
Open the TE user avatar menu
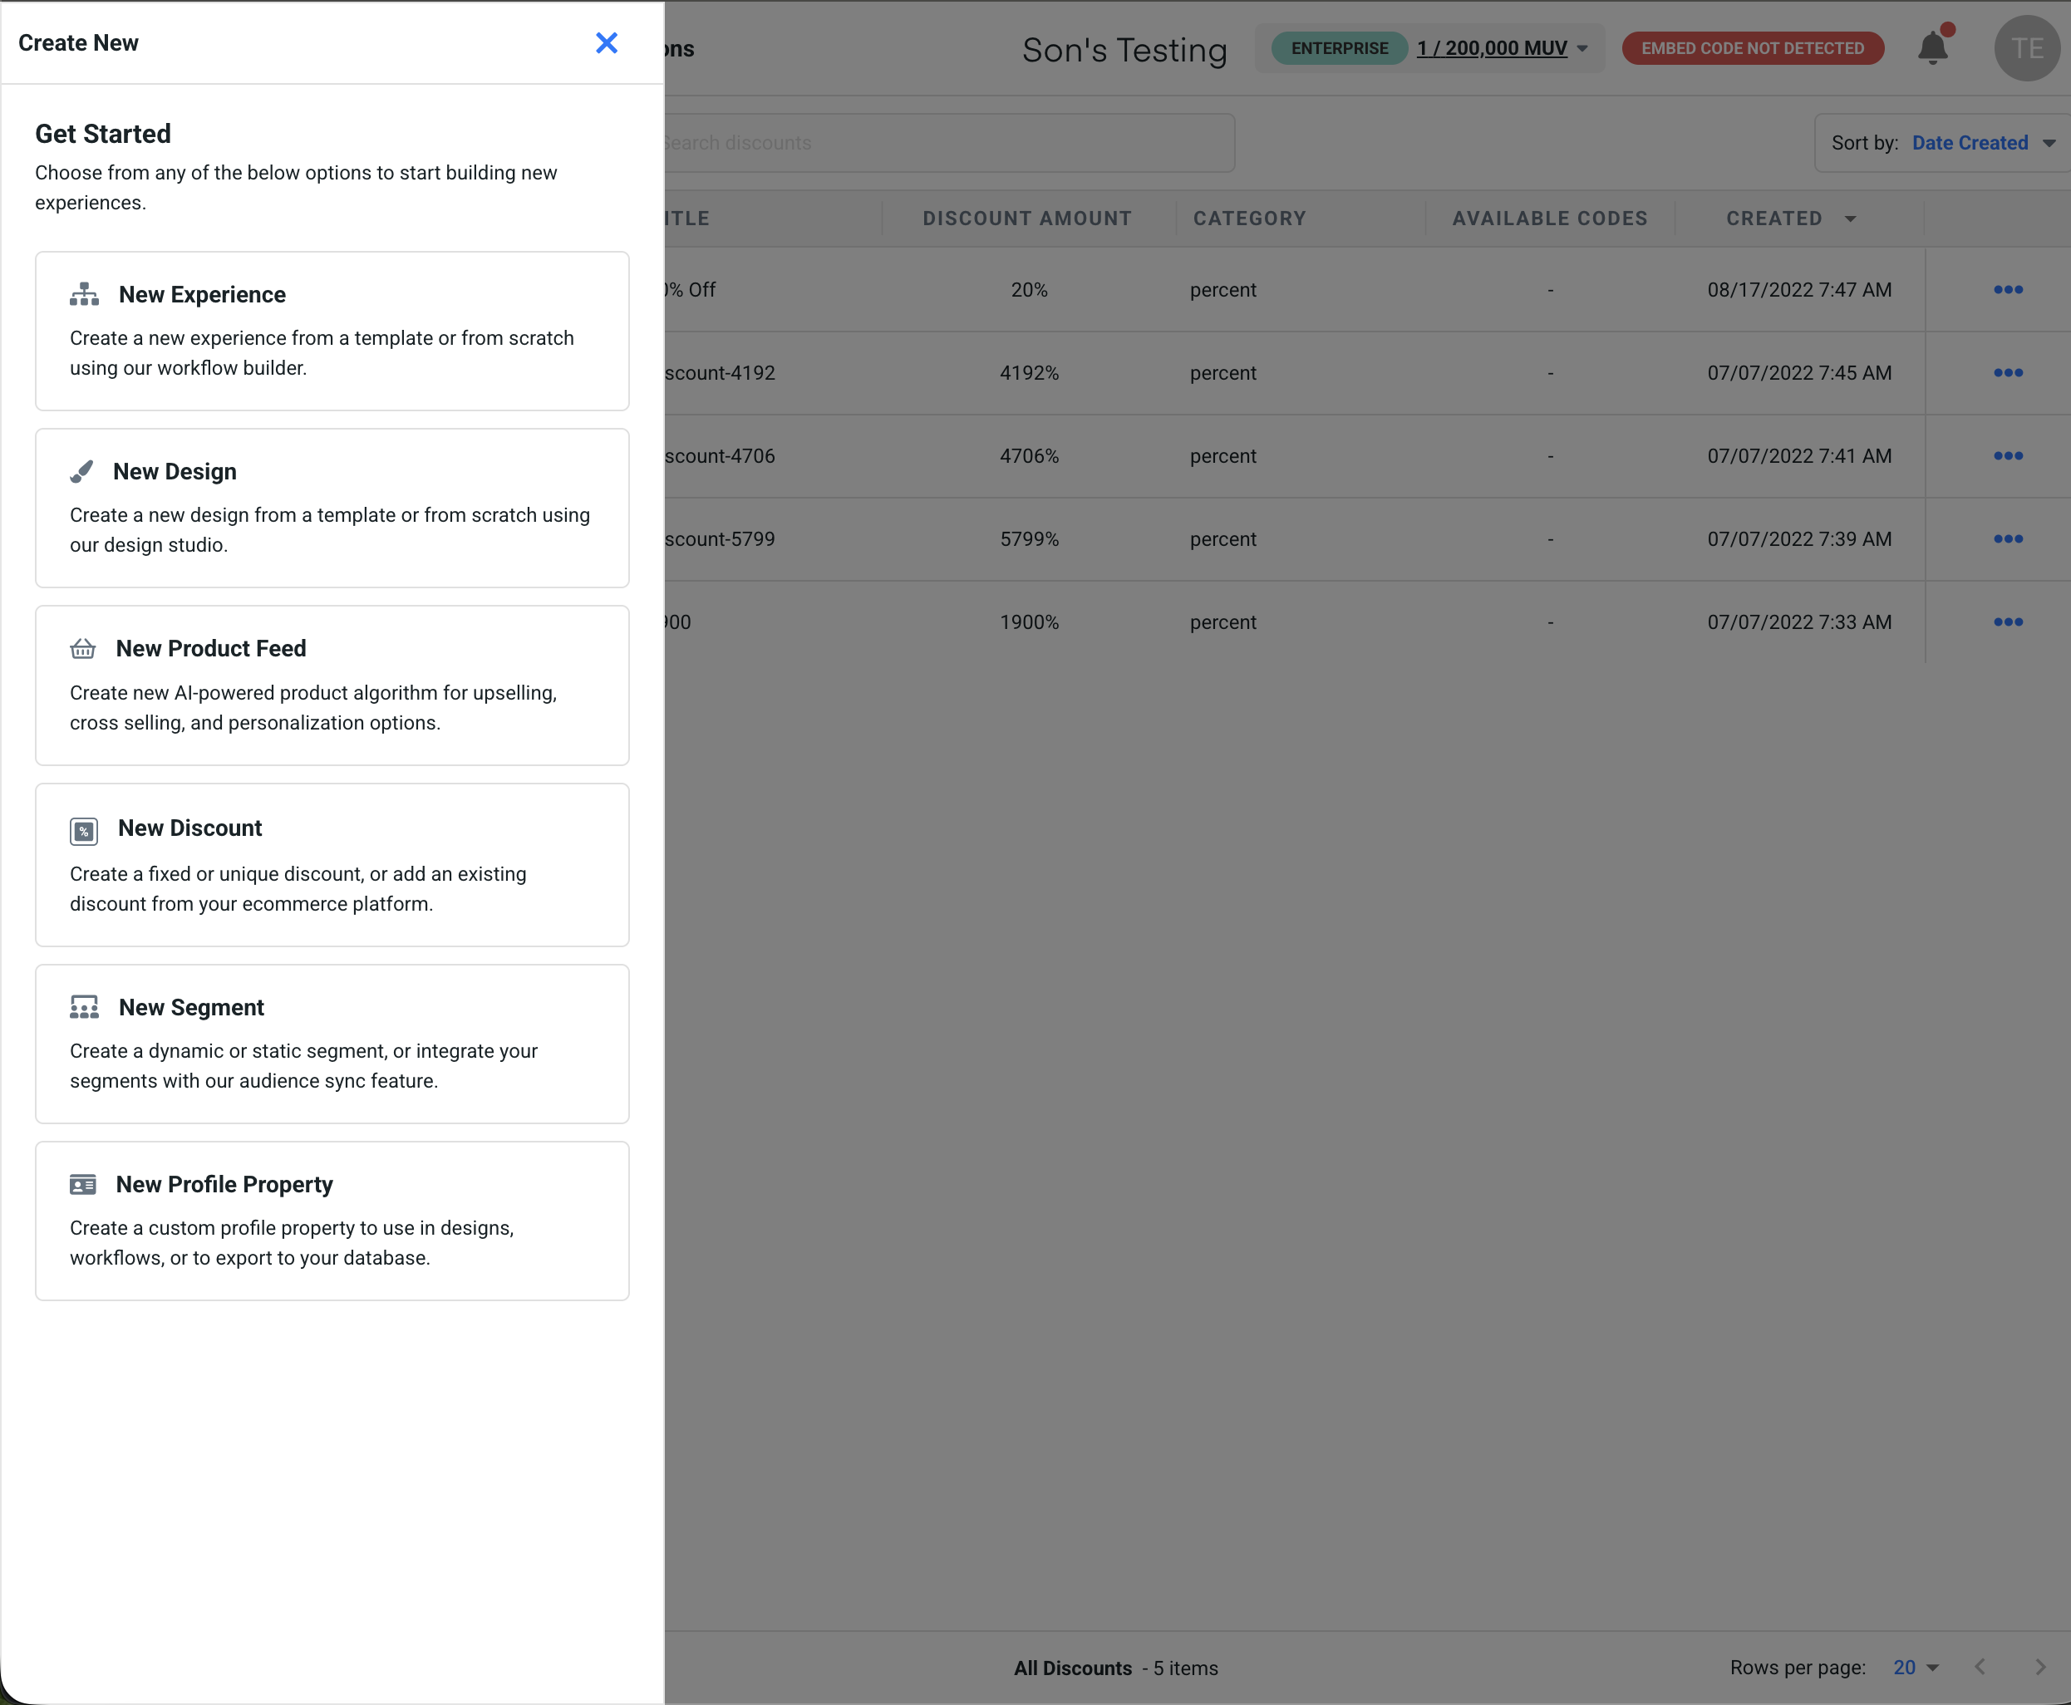point(2027,48)
